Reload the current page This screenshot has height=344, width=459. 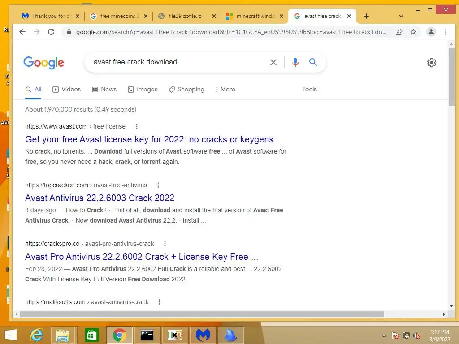(51, 32)
